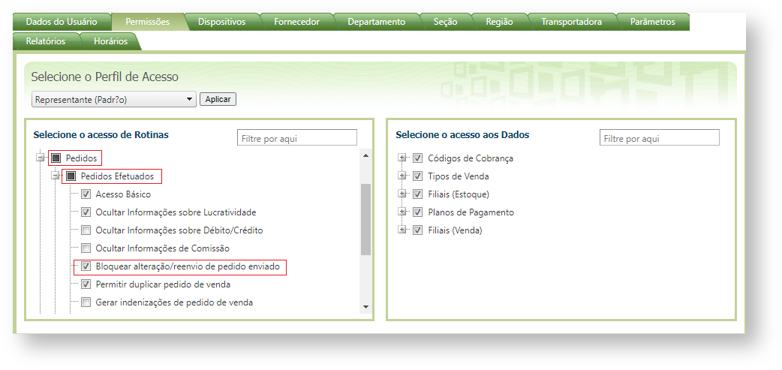Click the Tipos de Venda label

point(459,176)
